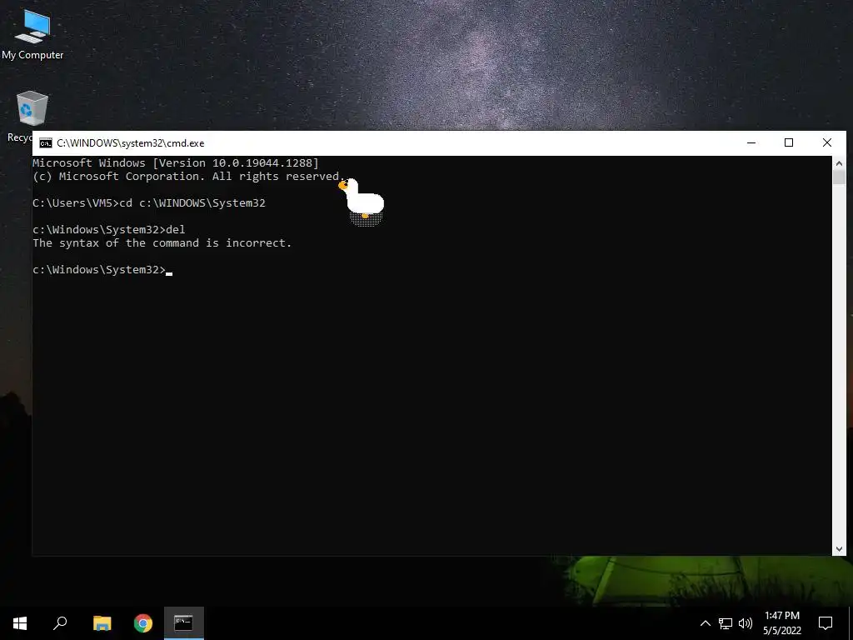Launch File Explorer from the taskbar
Viewport: 853px width, 640px height.
(102, 623)
